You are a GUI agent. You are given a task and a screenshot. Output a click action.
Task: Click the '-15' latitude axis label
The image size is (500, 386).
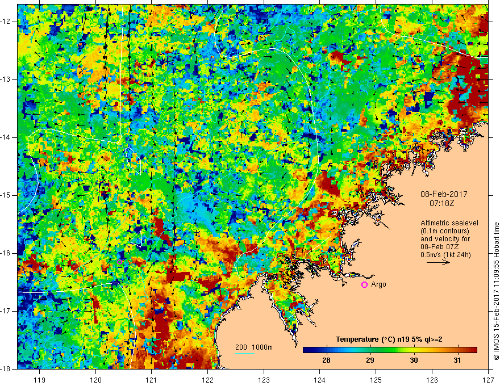(x=6, y=195)
